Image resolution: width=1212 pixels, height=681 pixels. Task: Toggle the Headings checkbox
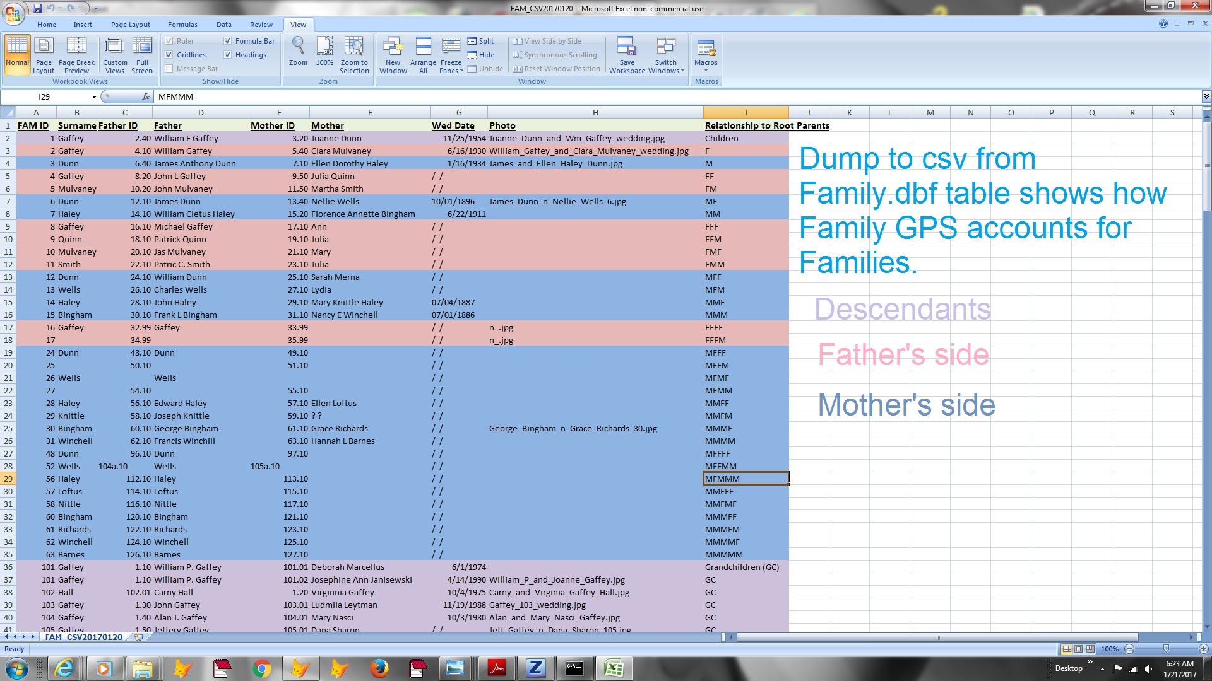pyautogui.click(x=228, y=55)
